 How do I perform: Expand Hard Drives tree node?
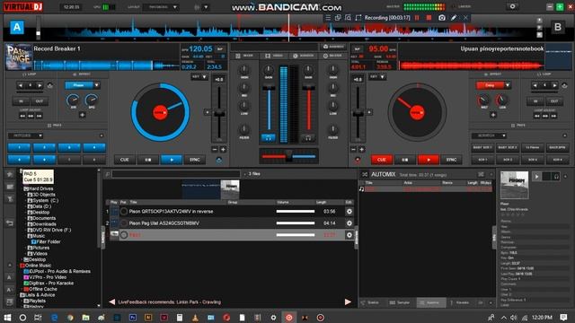point(22,188)
